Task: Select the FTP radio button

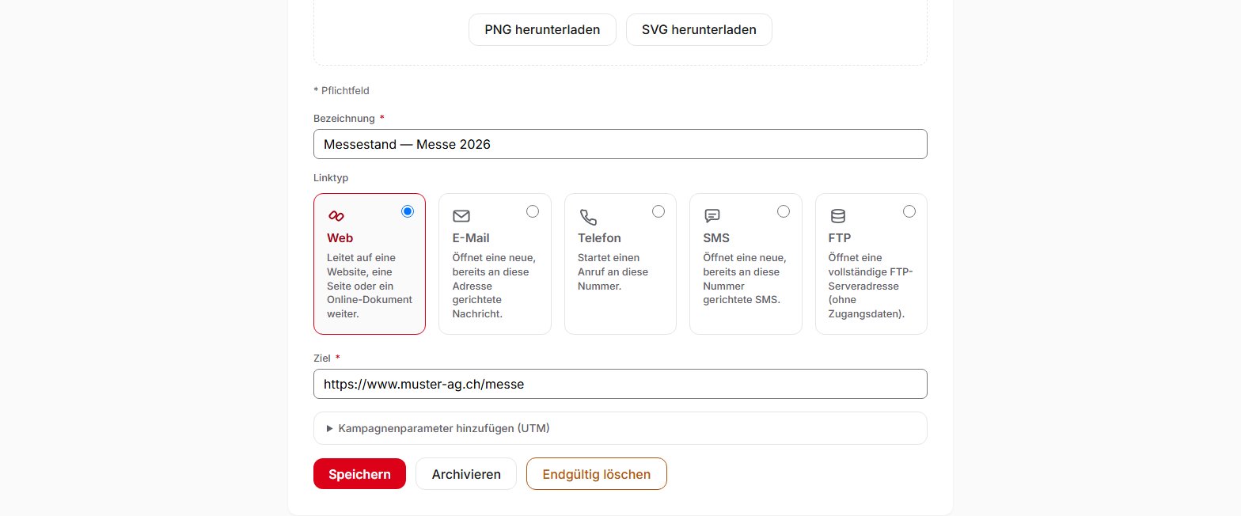Action: tap(909, 211)
